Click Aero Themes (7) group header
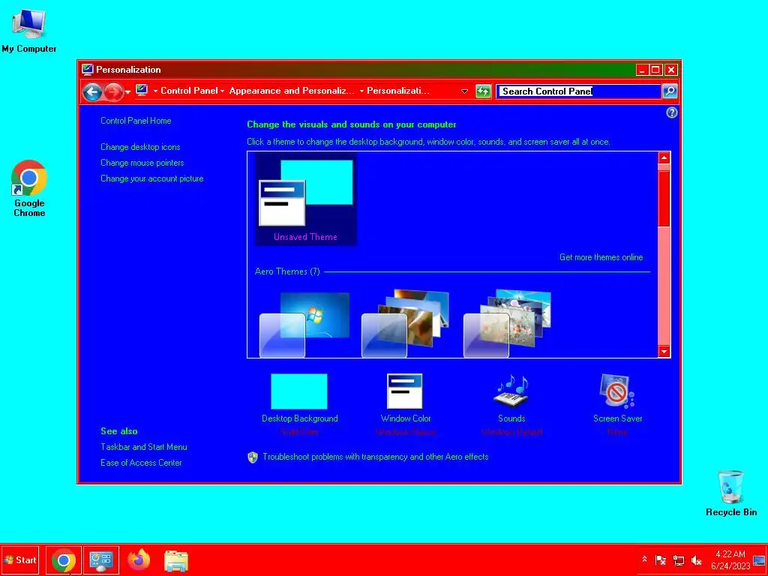 (287, 271)
